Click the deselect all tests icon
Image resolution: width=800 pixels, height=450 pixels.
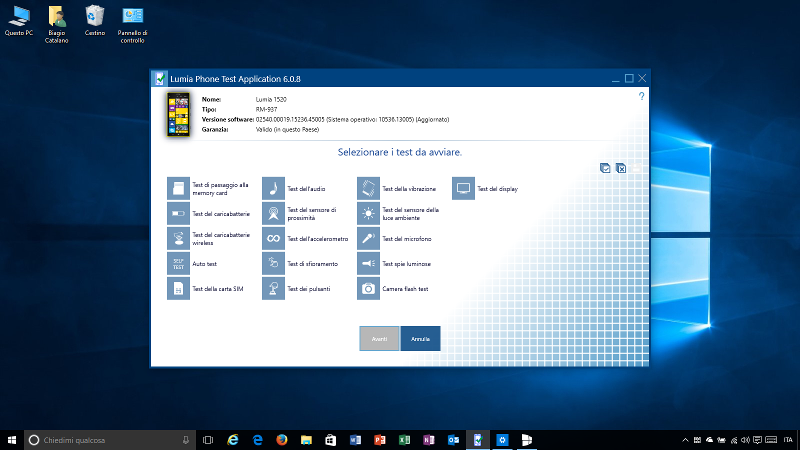click(620, 168)
